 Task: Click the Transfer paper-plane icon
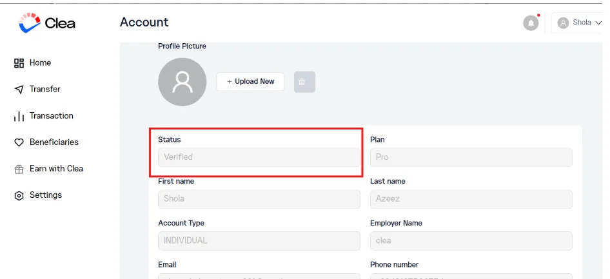tap(19, 90)
